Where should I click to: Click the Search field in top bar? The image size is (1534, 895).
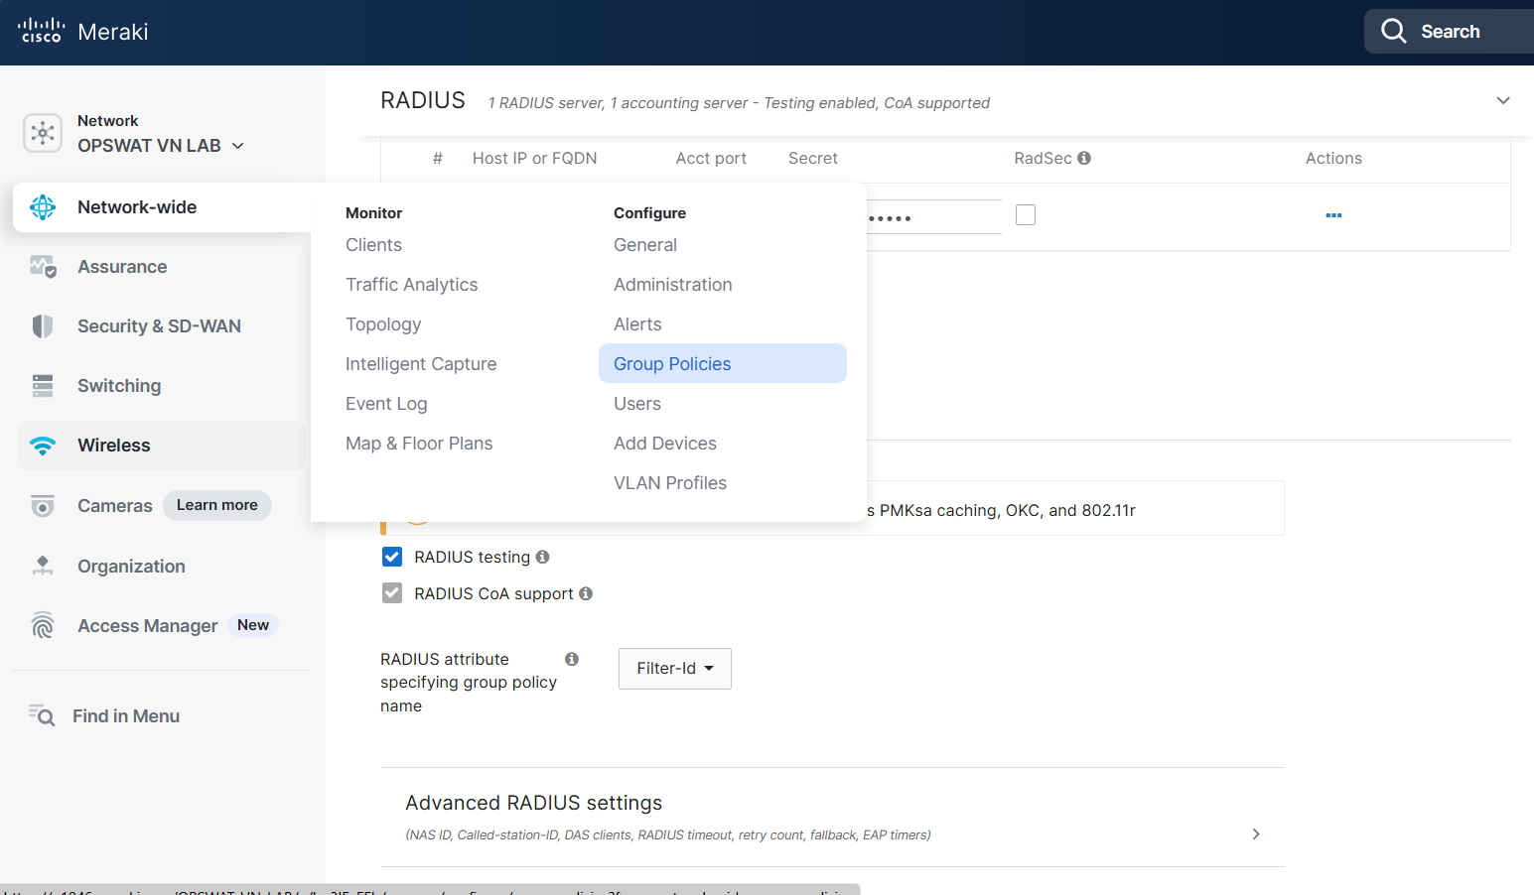[x=1450, y=31]
